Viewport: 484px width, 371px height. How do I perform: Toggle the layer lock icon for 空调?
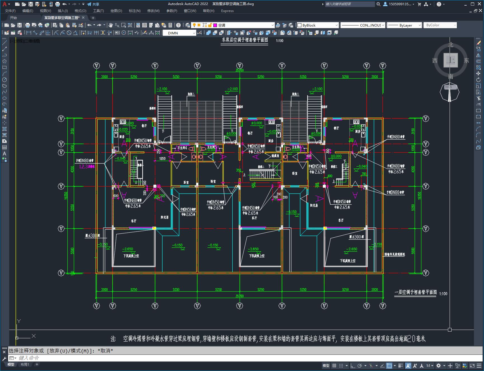[x=210, y=25]
